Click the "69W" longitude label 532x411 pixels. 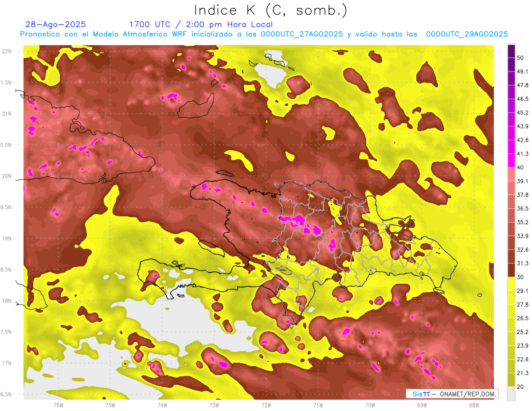click(x=422, y=405)
